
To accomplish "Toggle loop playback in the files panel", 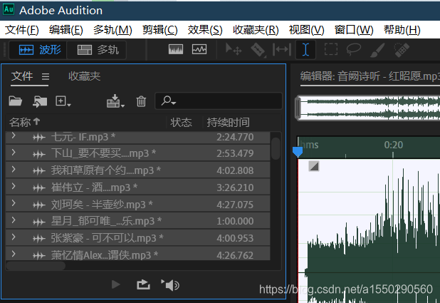I will (x=143, y=284).
